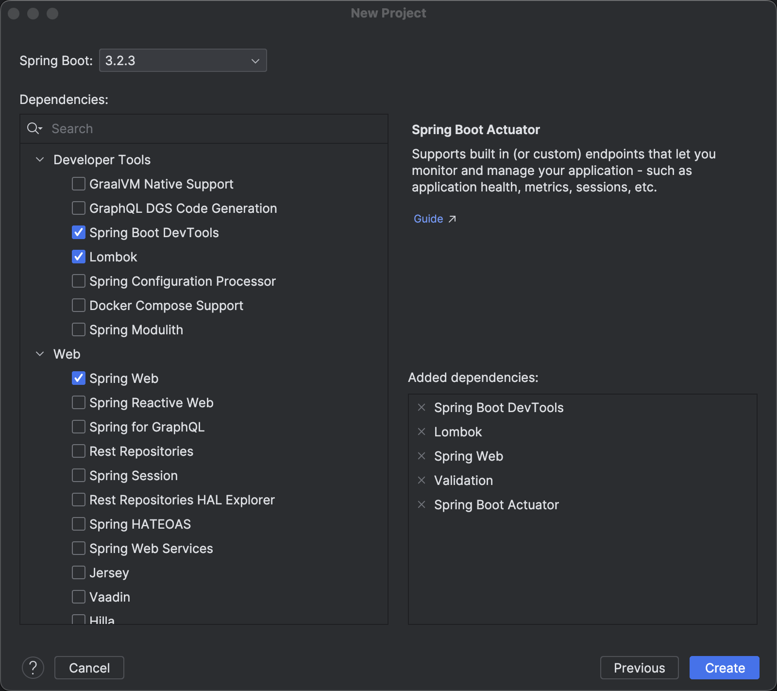This screenshot has height=691, width=777.
Task: Uncheck the Lombok dependency
Action: click(79, 257)
